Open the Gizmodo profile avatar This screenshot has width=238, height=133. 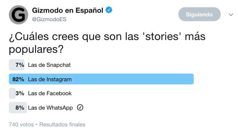18,15
